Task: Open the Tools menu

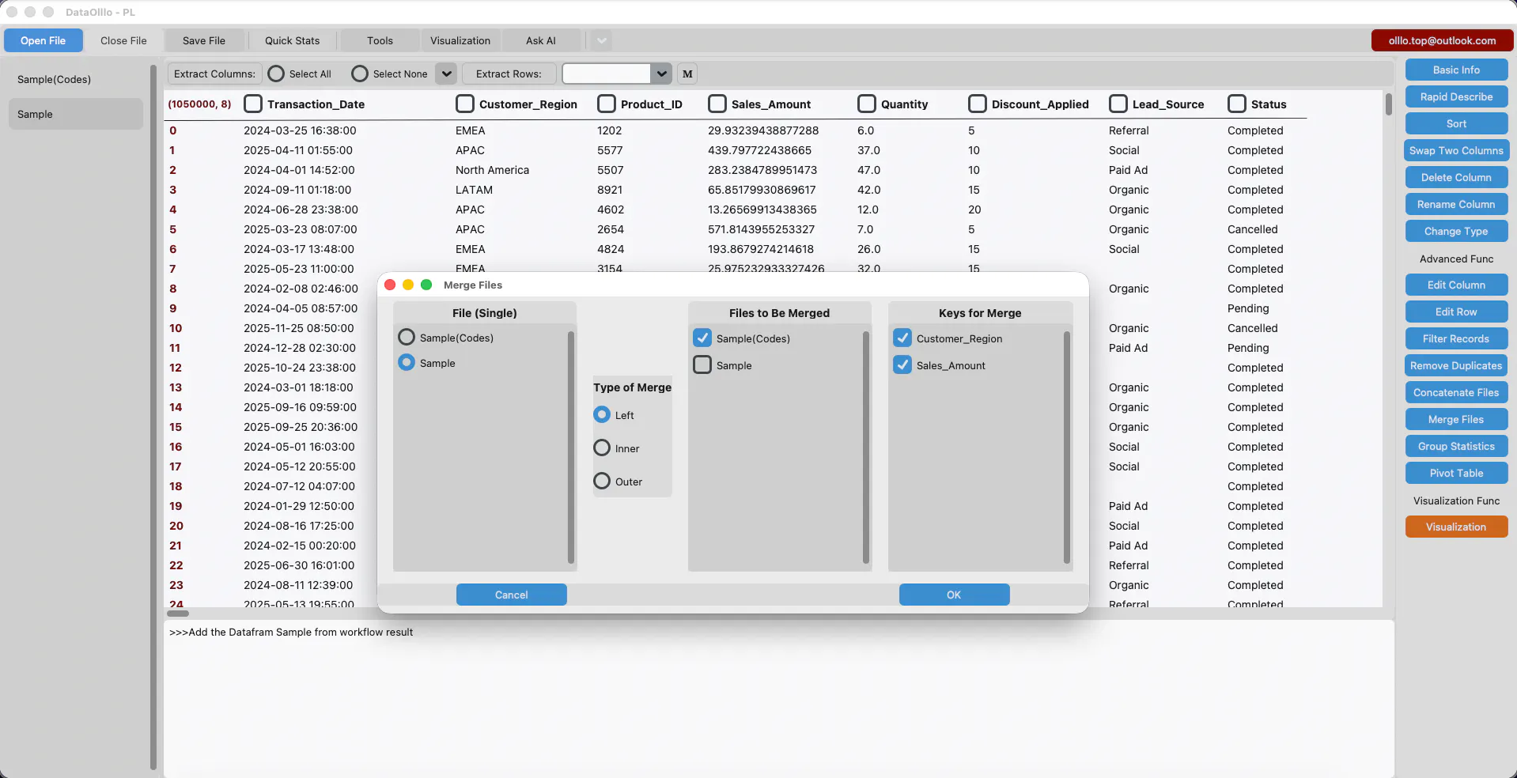Action: point(380,40)
